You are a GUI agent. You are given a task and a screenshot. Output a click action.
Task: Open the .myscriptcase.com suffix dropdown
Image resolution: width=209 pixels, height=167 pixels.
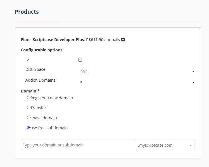click(165, 145)
